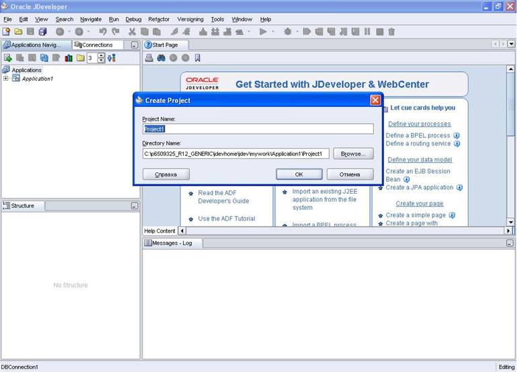The height and width of the screenshot is (372, 518).
Task: Click the Справка help button
Action: (x=166, y=174)
